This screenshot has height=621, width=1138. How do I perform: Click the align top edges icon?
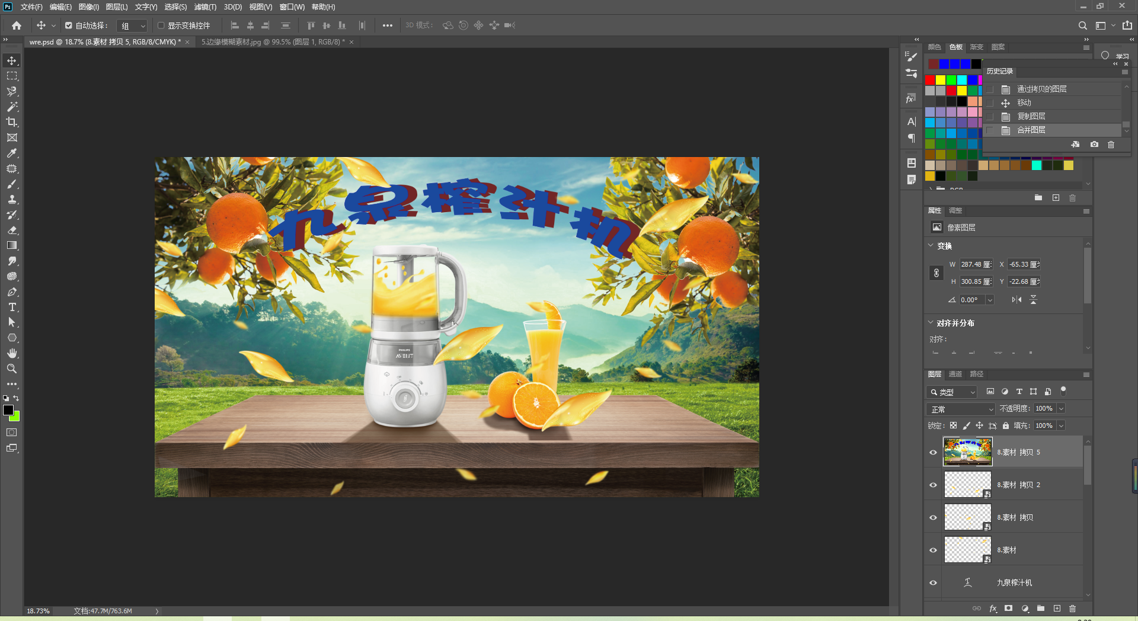[x=311, y=25]
